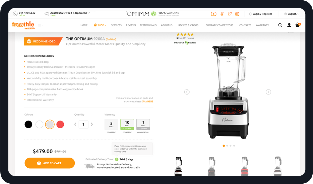Image resolution: width=313 pixels, height=184 pixels.
Task: Select the 1 Year Commercial warranty
Action: pos(143,125)
